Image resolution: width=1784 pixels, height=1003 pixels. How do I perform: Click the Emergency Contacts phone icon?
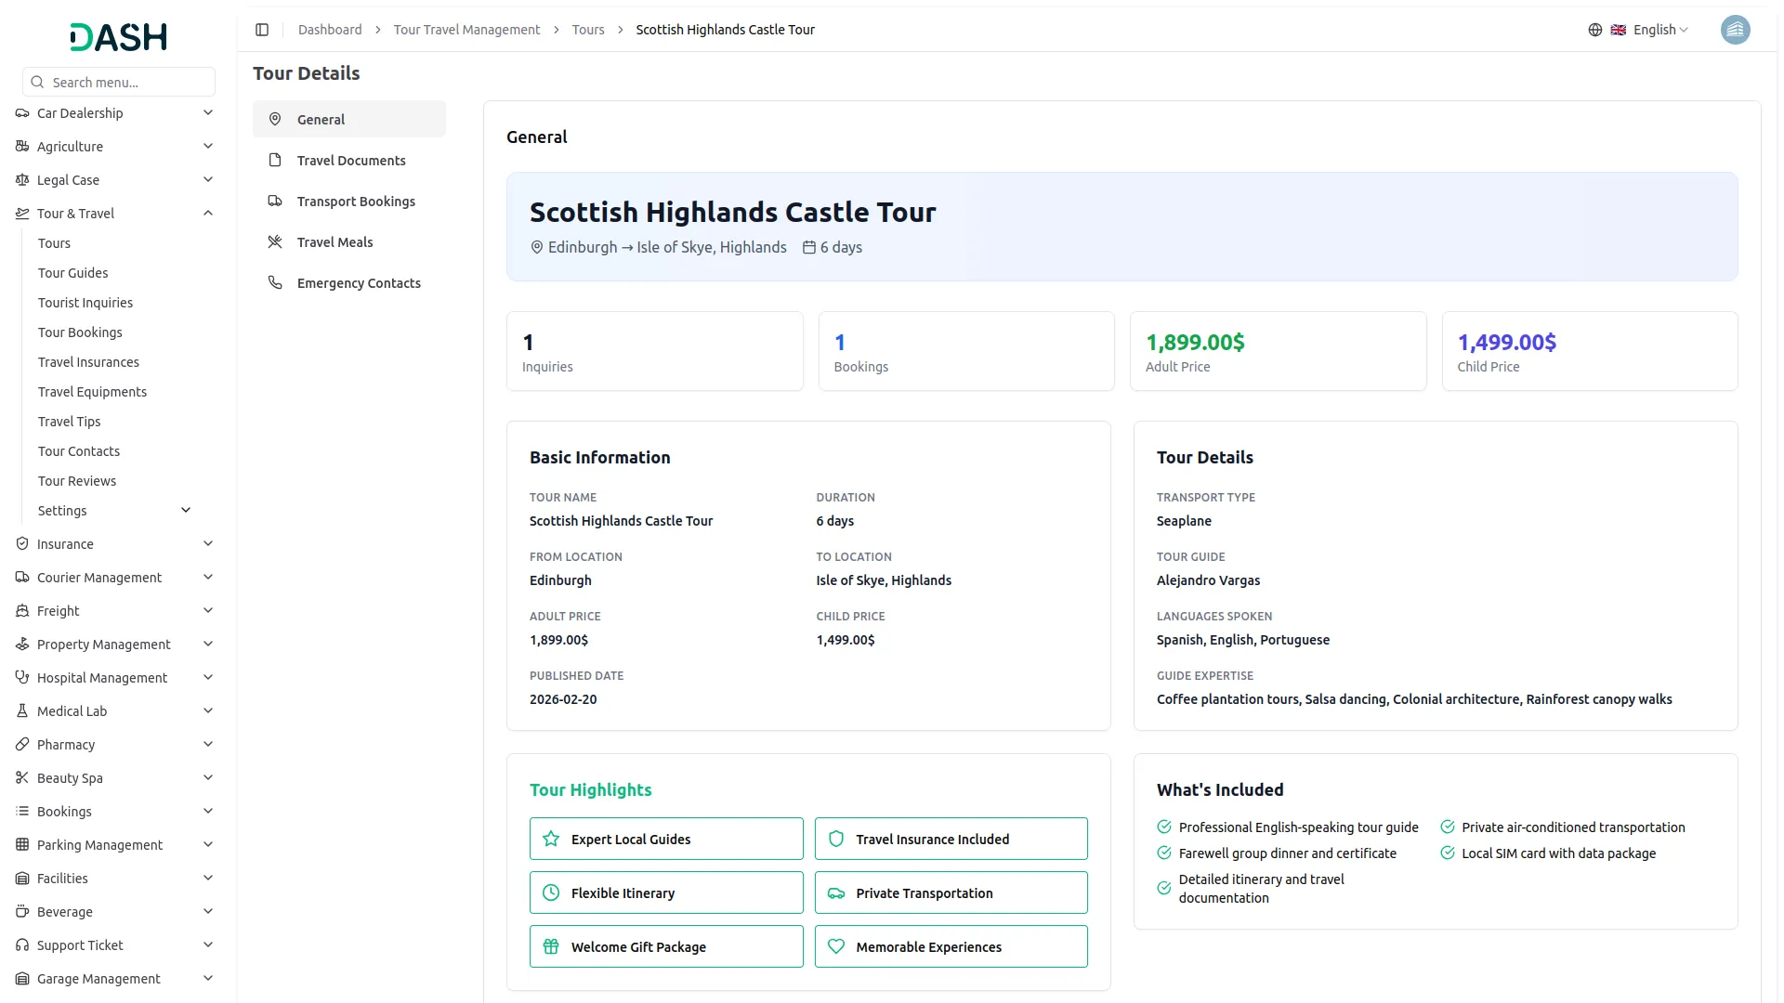click(275, 282)
